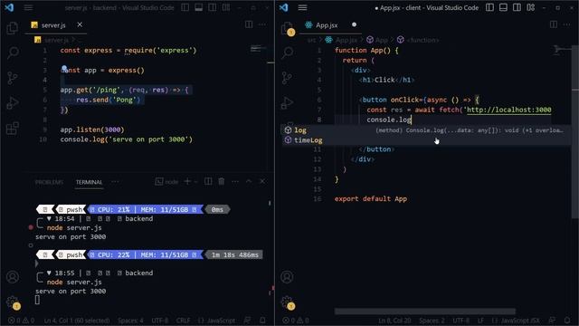Open Manage gear in the client window
Viewport: 579px width, 326px height.
tap(288, 302)
